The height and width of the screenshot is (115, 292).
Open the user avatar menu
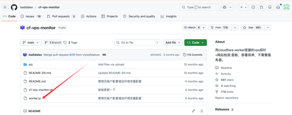pos(286,7)
